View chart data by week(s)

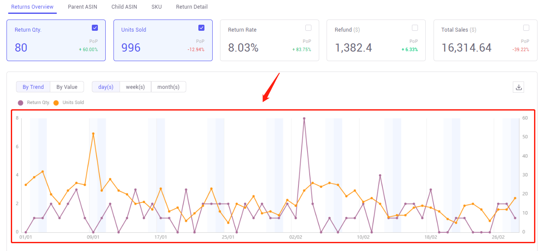135,87
